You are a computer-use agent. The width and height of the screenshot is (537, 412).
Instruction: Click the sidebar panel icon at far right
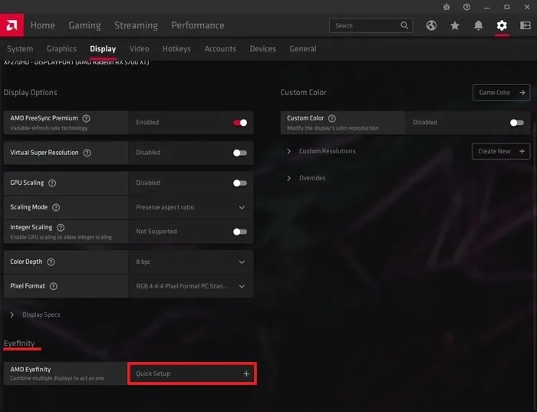pos(525,25)
